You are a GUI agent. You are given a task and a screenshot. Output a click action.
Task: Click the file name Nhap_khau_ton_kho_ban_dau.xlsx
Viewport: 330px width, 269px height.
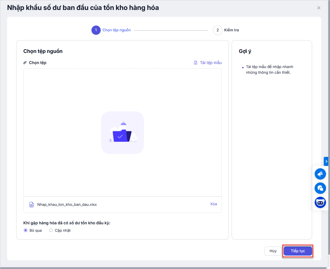tap(67, 204)
